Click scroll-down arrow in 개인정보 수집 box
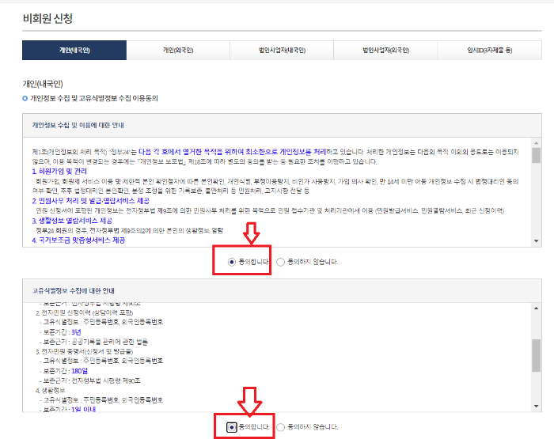The height and width of the screenshot is (439, 554). (537, 241)
